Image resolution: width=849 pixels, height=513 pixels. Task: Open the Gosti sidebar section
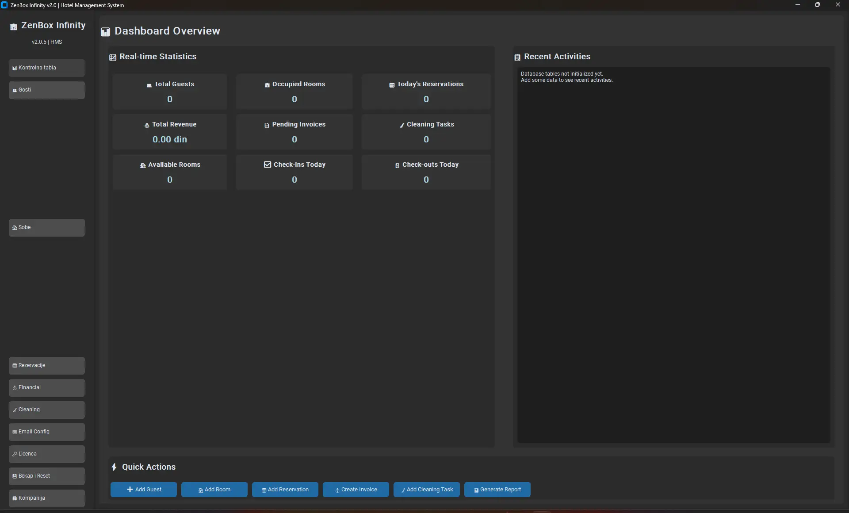tap(47, 90)
